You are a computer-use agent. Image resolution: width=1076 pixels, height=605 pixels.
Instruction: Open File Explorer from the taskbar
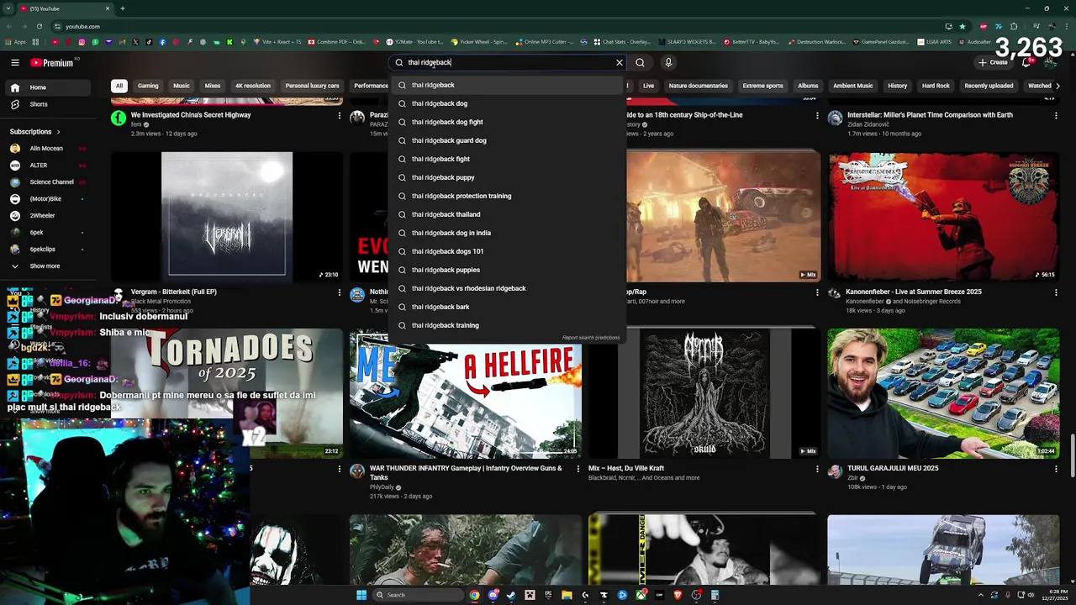(x=567, y=595)
